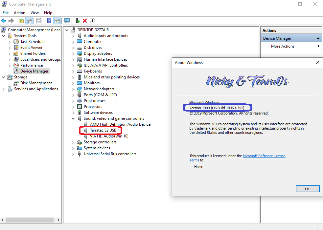Open the View menu

[x=35, y=13]
